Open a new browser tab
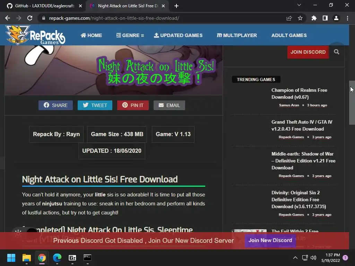Viewport: 355px width, 266px height. pyautogui.click(x=176, y=6)
